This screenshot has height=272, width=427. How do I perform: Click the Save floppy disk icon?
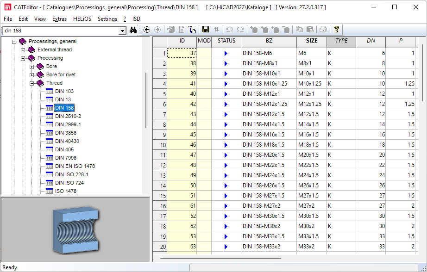pyautogui.click(x=206, y=30)
